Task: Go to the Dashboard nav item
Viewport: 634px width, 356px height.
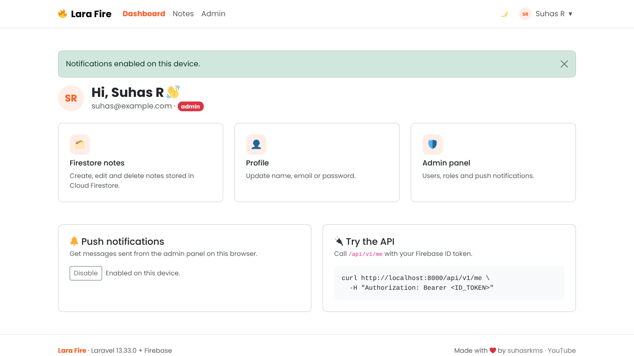Action: pos(144,14)
